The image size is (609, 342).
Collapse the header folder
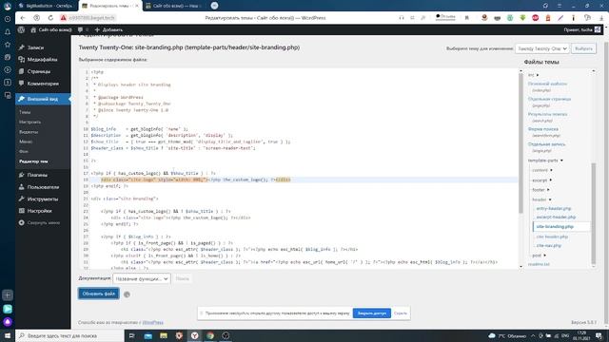coord(541,199)
